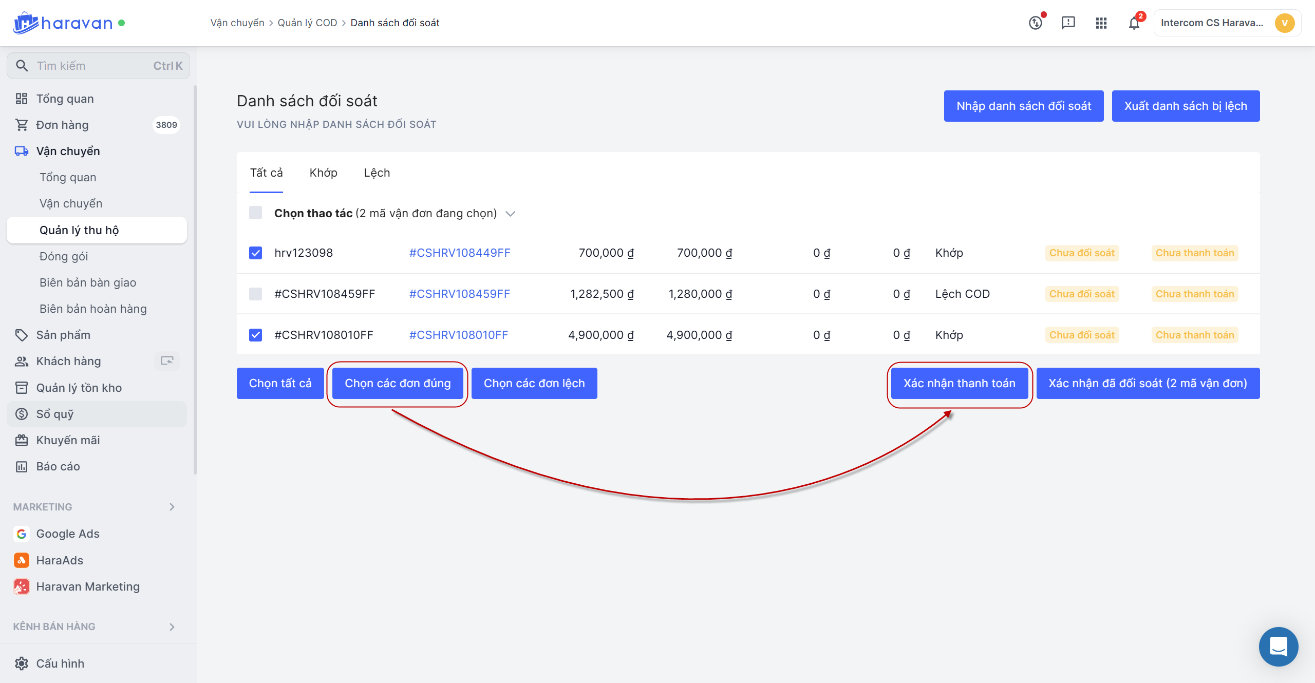This screenshot has height=683, width=1315.
Task: Click the Sổ quỹ dollar icon
Action: click(x=22, y=414)
